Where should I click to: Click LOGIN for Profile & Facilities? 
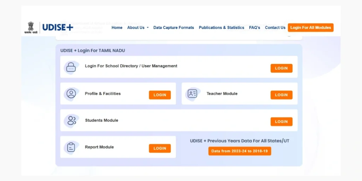[x=160, y=95]
